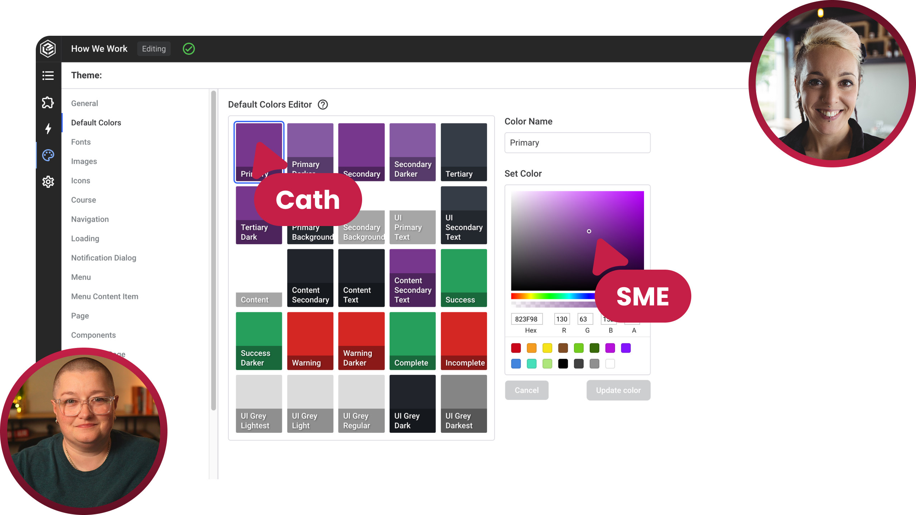
Task: Open the settings gear in sidebar
Action: tap(48, 182)
